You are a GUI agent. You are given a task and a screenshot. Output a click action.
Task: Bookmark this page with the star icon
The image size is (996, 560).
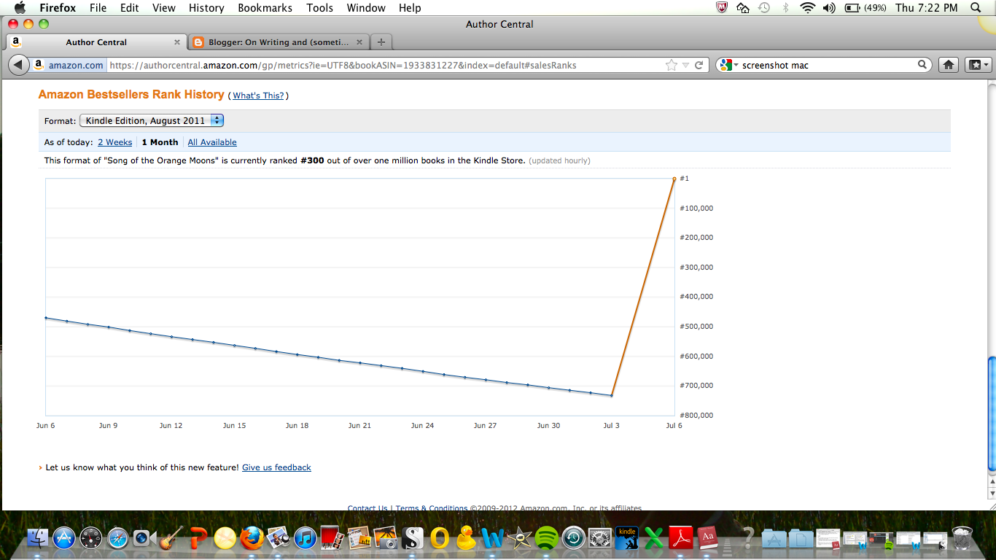[x=672, y=65]
